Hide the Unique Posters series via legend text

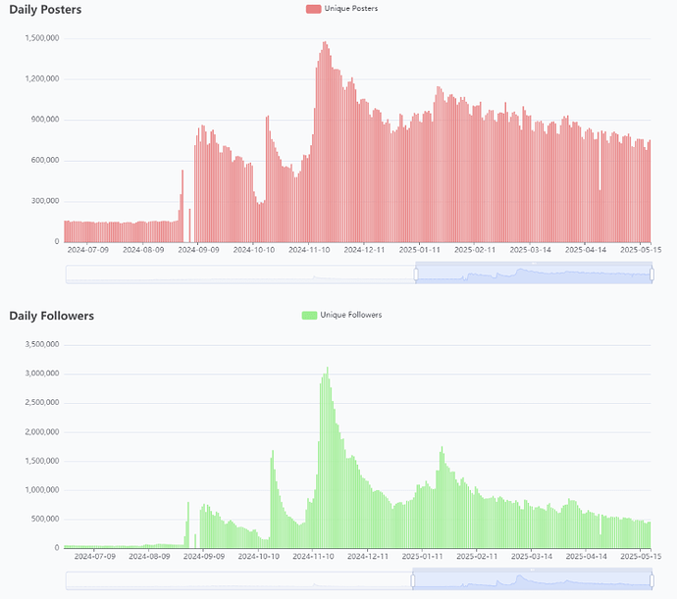pos(350,9)
